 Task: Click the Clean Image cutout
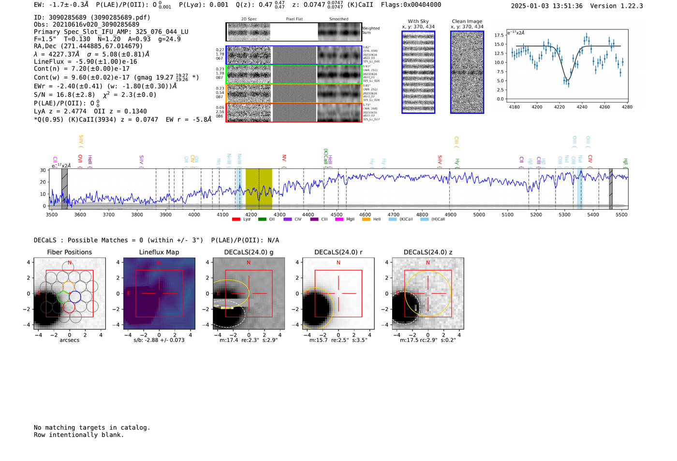click(467, 72)
